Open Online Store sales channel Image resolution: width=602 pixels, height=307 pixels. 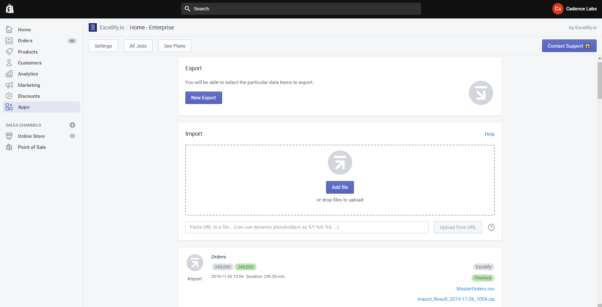click(31, 136)
